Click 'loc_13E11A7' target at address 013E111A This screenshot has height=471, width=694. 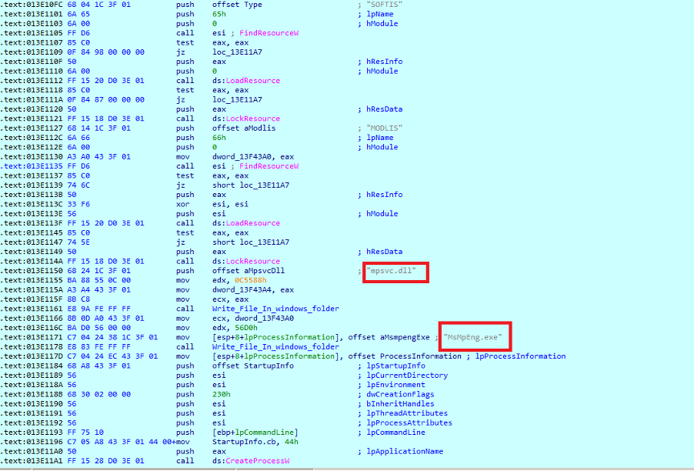(237, 99)
